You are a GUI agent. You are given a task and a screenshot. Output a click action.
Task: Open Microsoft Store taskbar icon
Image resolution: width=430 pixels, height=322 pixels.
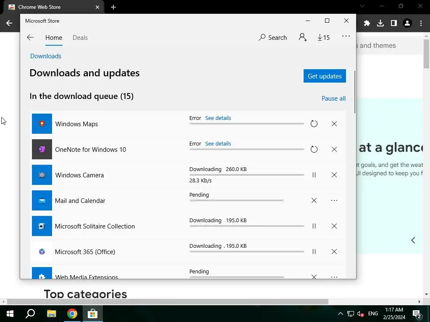click(93, 314)
